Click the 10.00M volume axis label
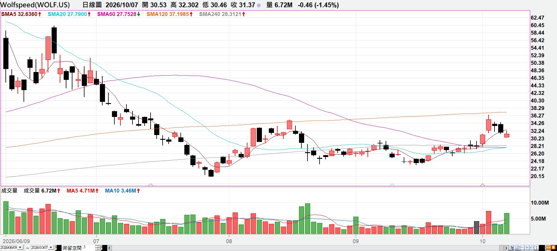 point(540,203)
